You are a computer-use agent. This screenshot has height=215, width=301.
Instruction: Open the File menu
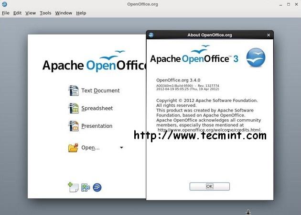tap(6, 13)
